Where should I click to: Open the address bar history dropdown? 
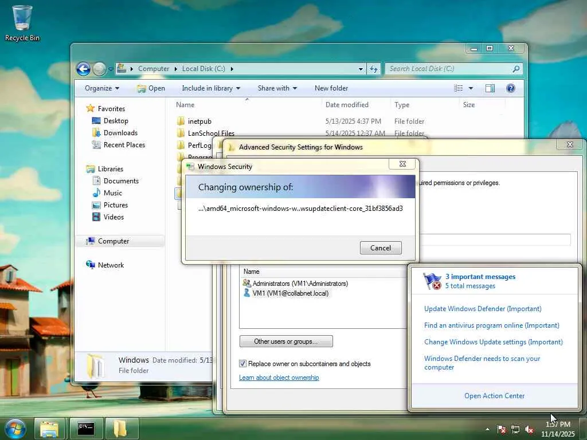pos(361,69)
